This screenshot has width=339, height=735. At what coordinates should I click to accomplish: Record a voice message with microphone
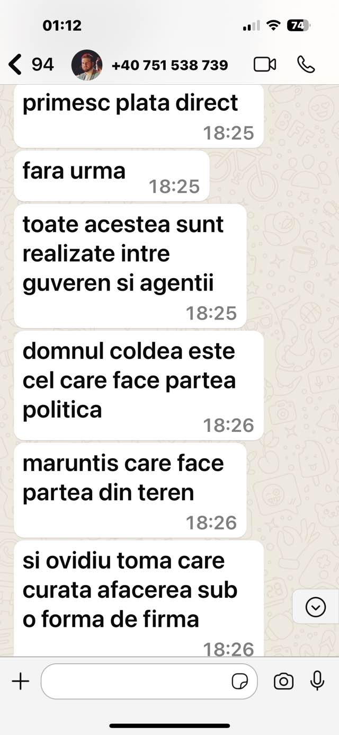(x=317, y=681)
